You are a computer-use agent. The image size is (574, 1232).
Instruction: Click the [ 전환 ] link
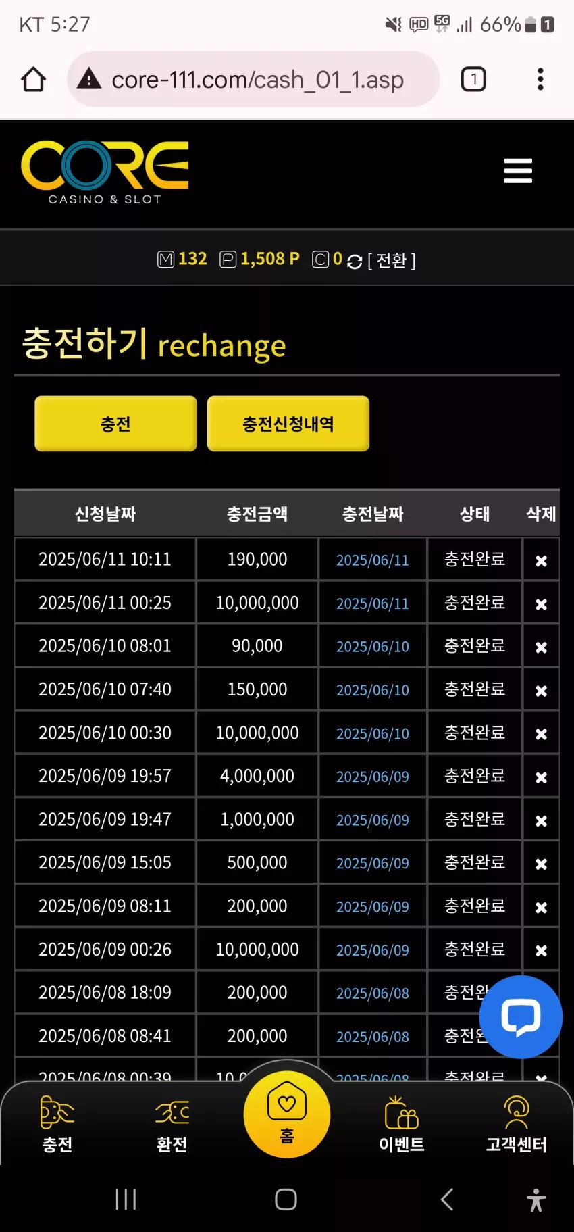click(x=392, y=261)
